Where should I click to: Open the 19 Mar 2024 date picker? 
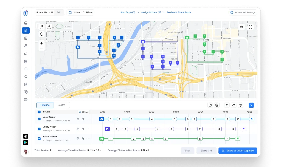tap(80, 12)
